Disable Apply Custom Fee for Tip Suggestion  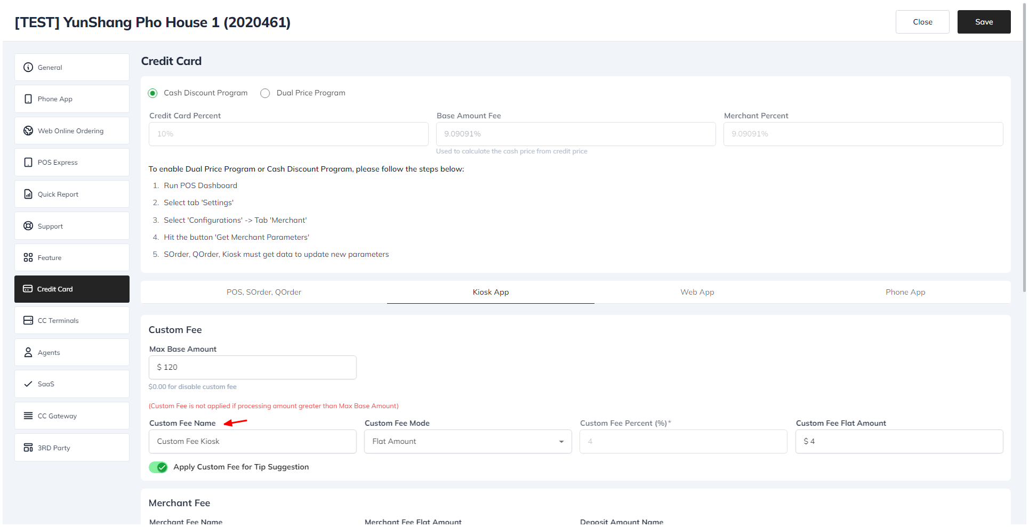tap(158, 467)
